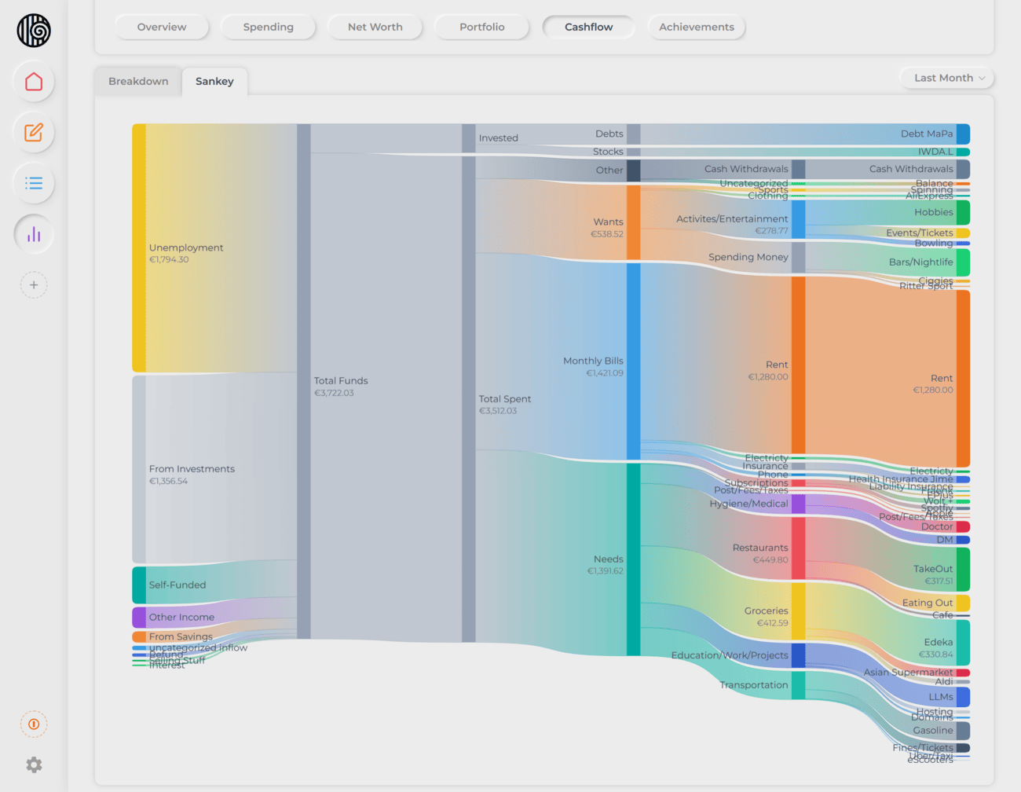The height and width of the screenshot is (792, 1021).
Task: Open the transactions list icon in sidebar
Action: point(33,183)
